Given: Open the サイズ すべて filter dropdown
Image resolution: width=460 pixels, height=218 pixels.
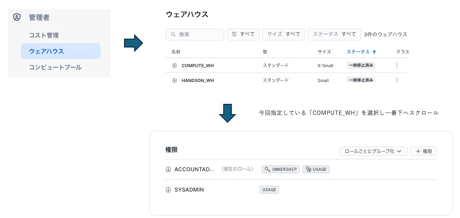Looking at the screenshot, I should click(284, 34).
